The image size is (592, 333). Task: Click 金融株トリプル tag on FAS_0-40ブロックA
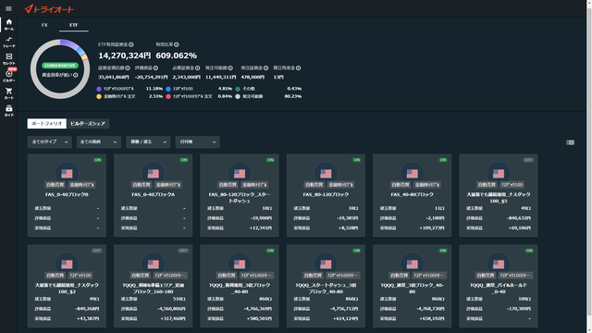[168, 185]
